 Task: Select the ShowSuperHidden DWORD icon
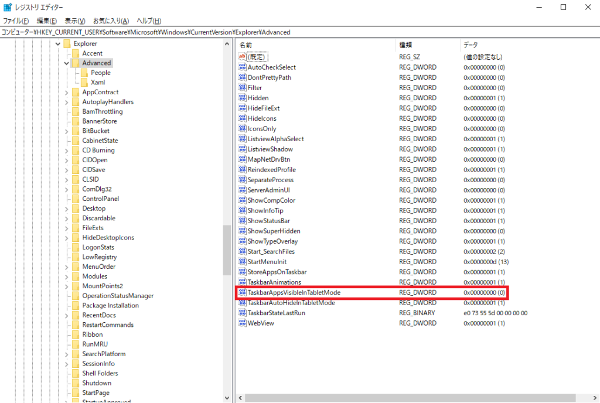click(x=243, y=231)
